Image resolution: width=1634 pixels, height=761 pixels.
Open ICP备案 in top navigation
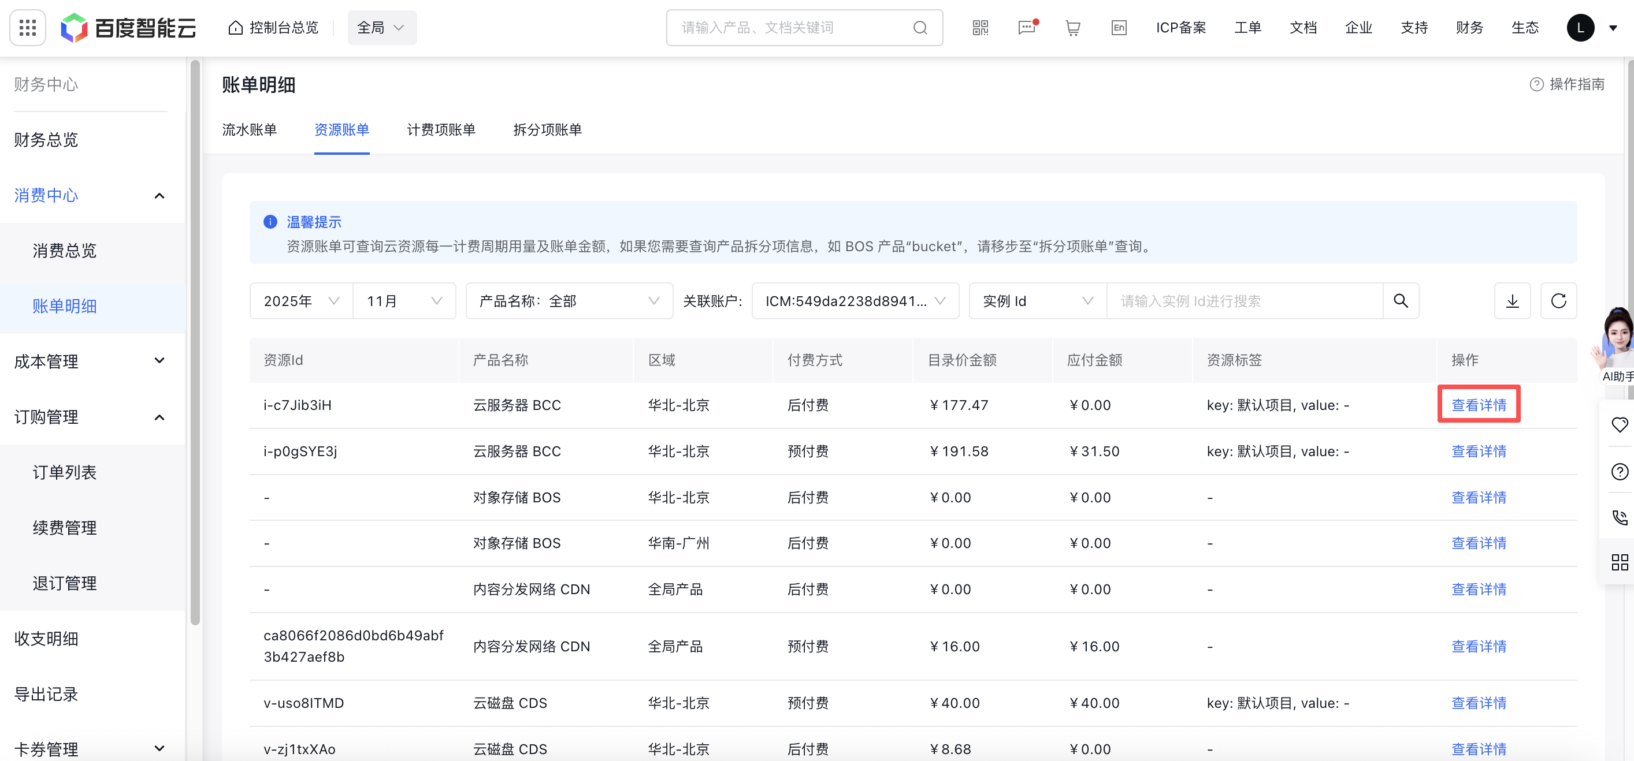pyautogui.click(x=1180, y=28)
